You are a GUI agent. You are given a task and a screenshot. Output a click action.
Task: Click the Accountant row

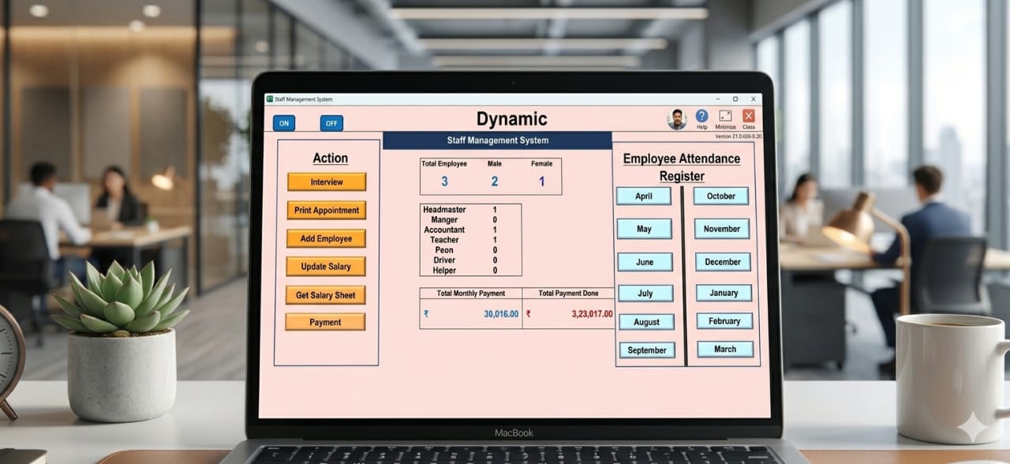tap(471, 230)
